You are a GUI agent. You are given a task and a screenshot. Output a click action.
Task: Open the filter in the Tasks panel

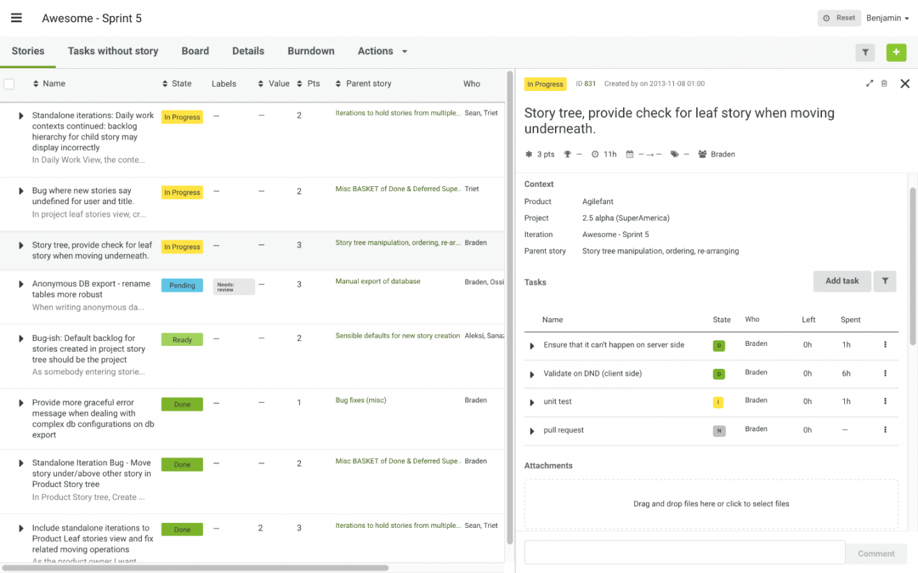point(884,281)
